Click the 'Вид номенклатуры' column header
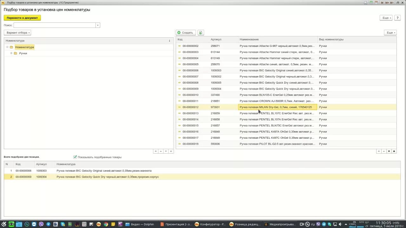This screenshot has height=228, width=406. 357,40
